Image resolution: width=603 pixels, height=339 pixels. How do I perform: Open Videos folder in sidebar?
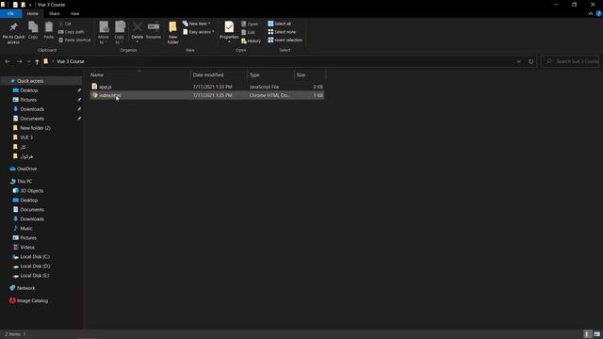coord(27,247)
